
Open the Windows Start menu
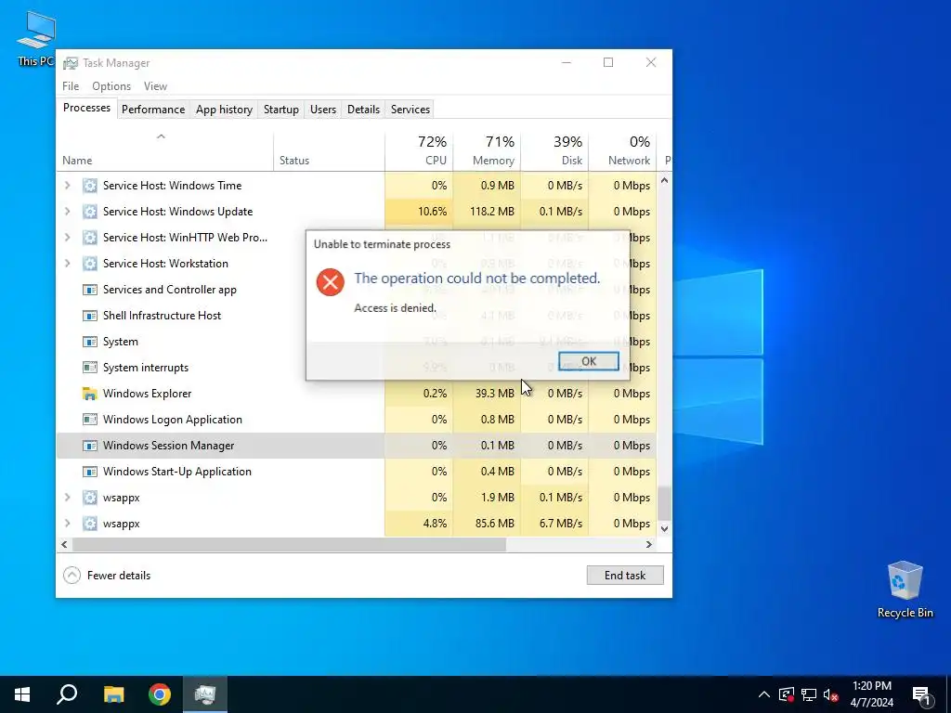pyautogui.click(x=22, y=694)
